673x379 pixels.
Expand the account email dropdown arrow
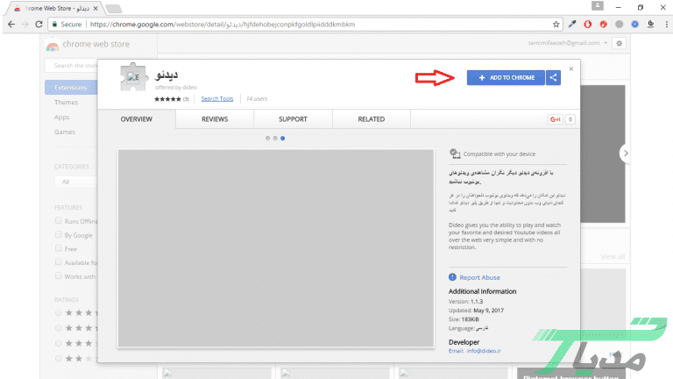[x=606, y=43]
